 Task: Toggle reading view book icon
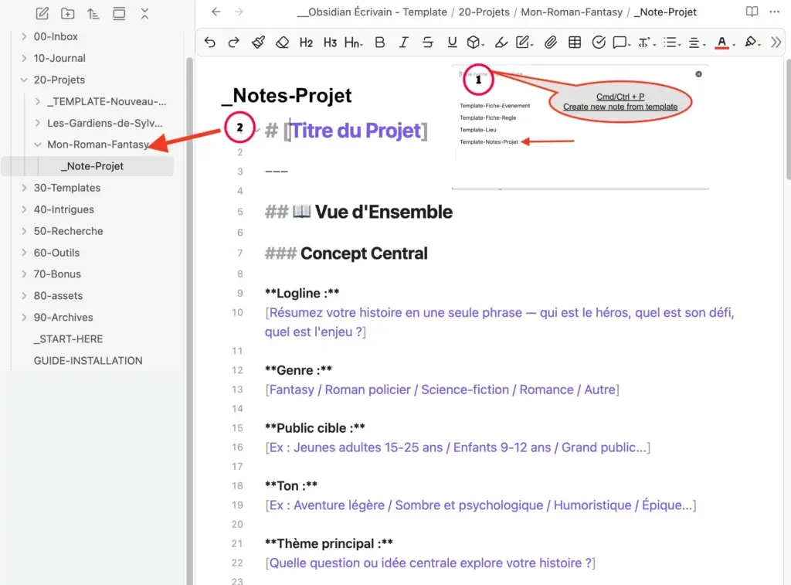(752, 12)
